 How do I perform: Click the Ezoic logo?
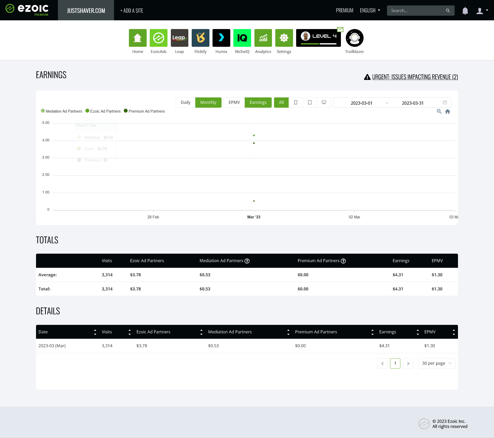(27, 10)
